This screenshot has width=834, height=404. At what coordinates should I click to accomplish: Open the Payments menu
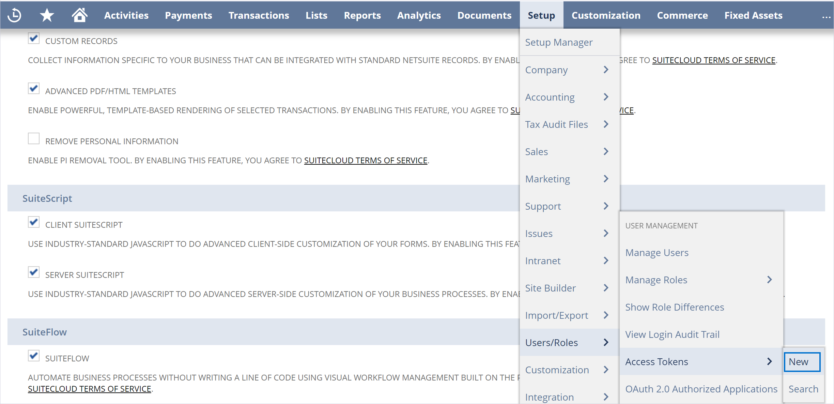click(188, 15)
